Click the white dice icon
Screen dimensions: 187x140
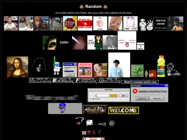89,123
